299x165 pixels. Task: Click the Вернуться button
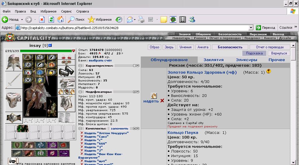point(279,53)
